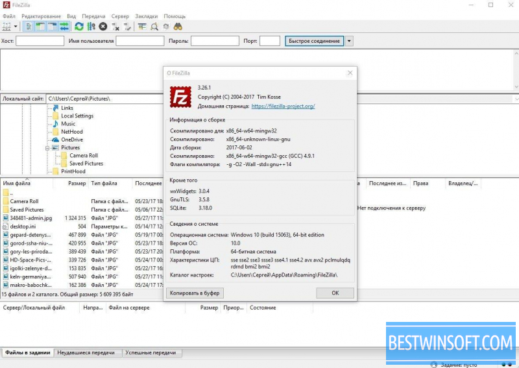Select the Camera Roll tree folder
Screen dimensions: 519x368
click(x=84, y=155)
